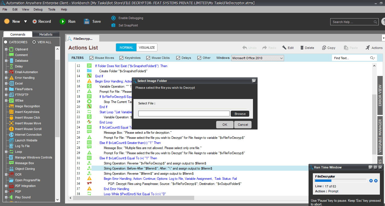The image size is (385, 206).
Task: Expand the Database command tree node
Action: (6, 61)
